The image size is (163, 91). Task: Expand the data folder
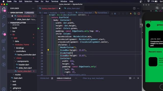[13, 41]
